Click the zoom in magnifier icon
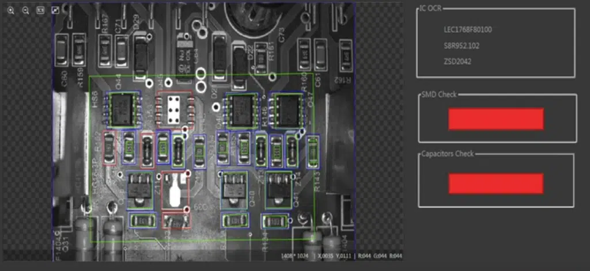Screen dimensions: 590x271 [x=10, y=10]
